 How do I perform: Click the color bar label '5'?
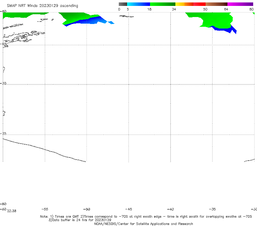[128, 9]
